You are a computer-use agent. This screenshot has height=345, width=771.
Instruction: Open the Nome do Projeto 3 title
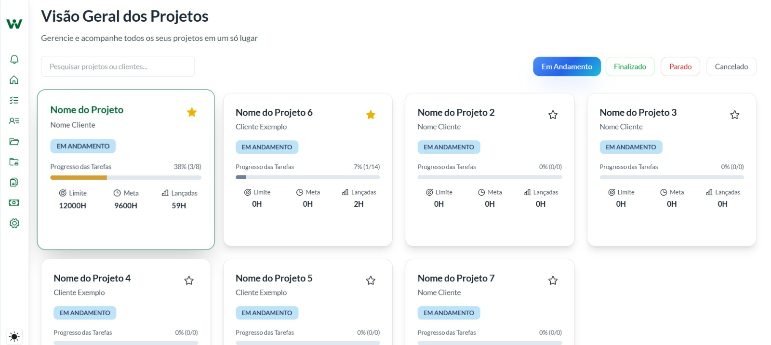tap(638, 112)
